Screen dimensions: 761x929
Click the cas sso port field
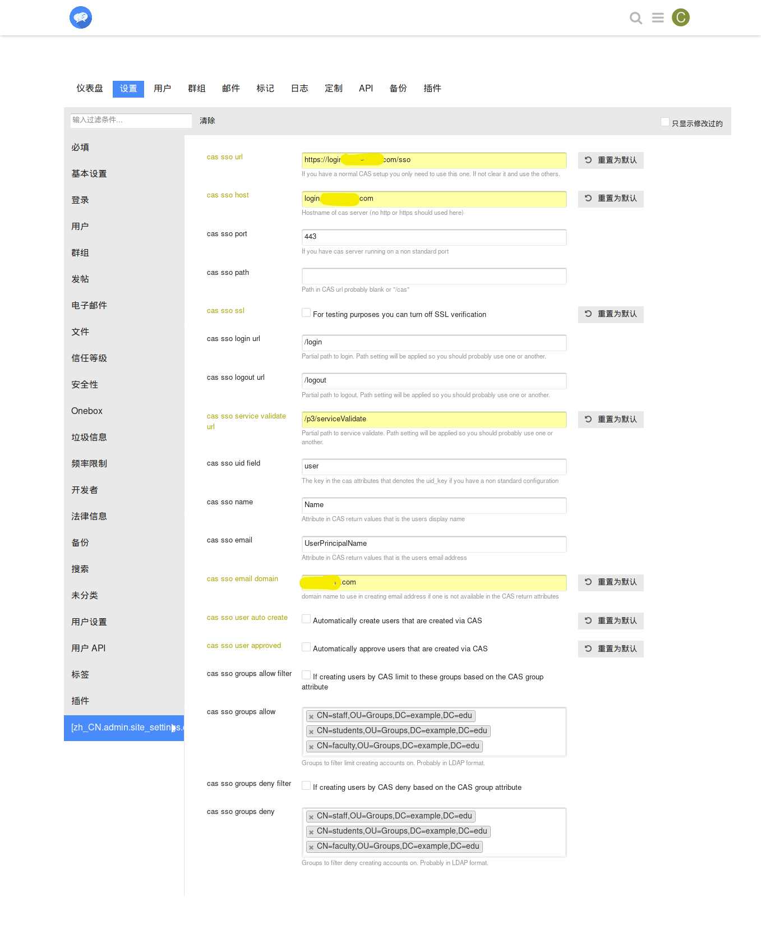[x=433, y=237]
